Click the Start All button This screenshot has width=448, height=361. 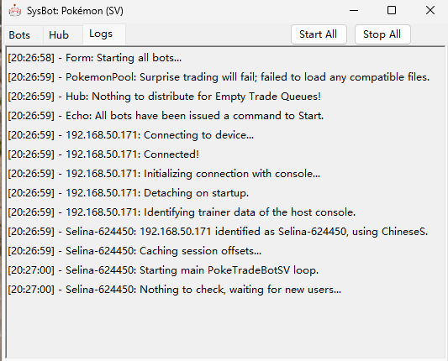[x=319, y=34]
